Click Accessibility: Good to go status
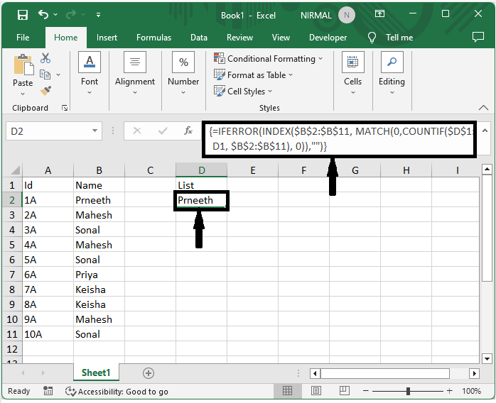The width and height of the screenshot is (496, 403). pos(117,391)
